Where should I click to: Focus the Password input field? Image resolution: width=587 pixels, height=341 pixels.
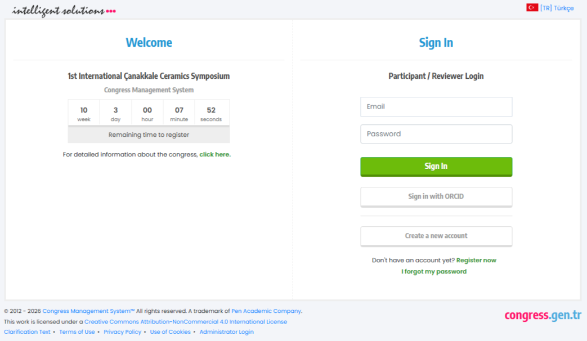[436, 134]
